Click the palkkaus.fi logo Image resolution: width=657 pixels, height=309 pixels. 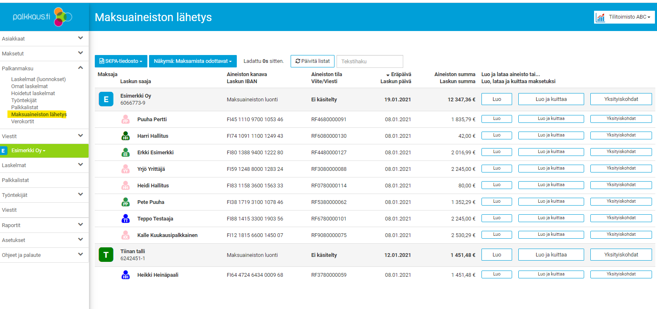click(43, 17)
